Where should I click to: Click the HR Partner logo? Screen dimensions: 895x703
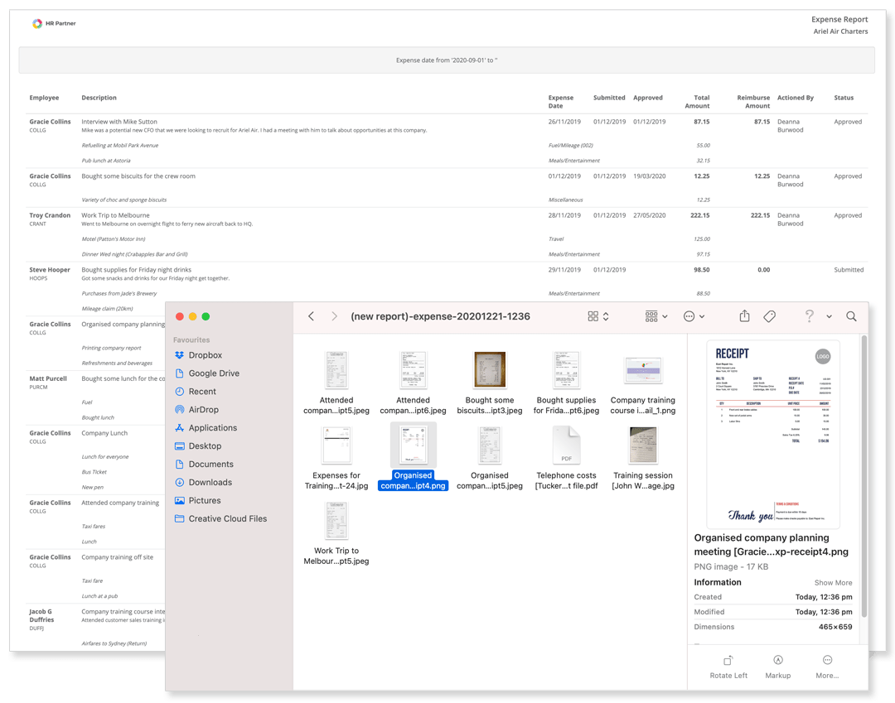tap(37, 24)
